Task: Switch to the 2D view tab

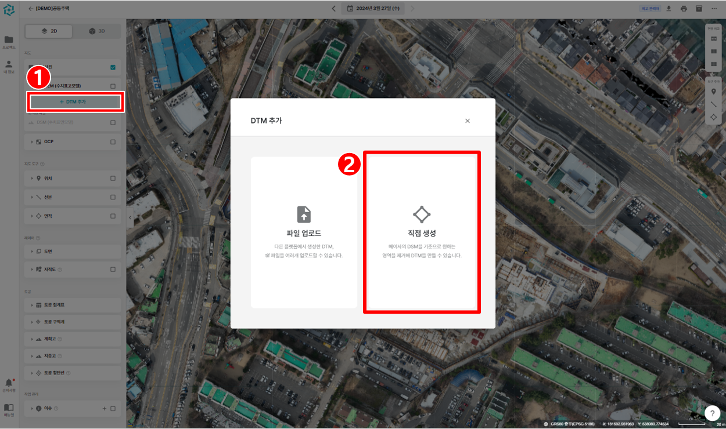Action: coord(49,31)
